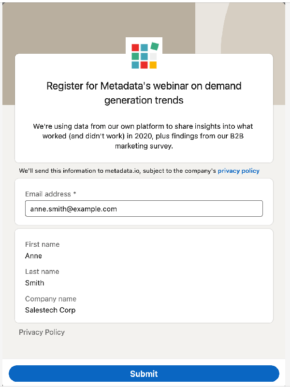This screenshot has width=290, height=389.
Task: Click the tilted green square in logo
Action: 155,46
